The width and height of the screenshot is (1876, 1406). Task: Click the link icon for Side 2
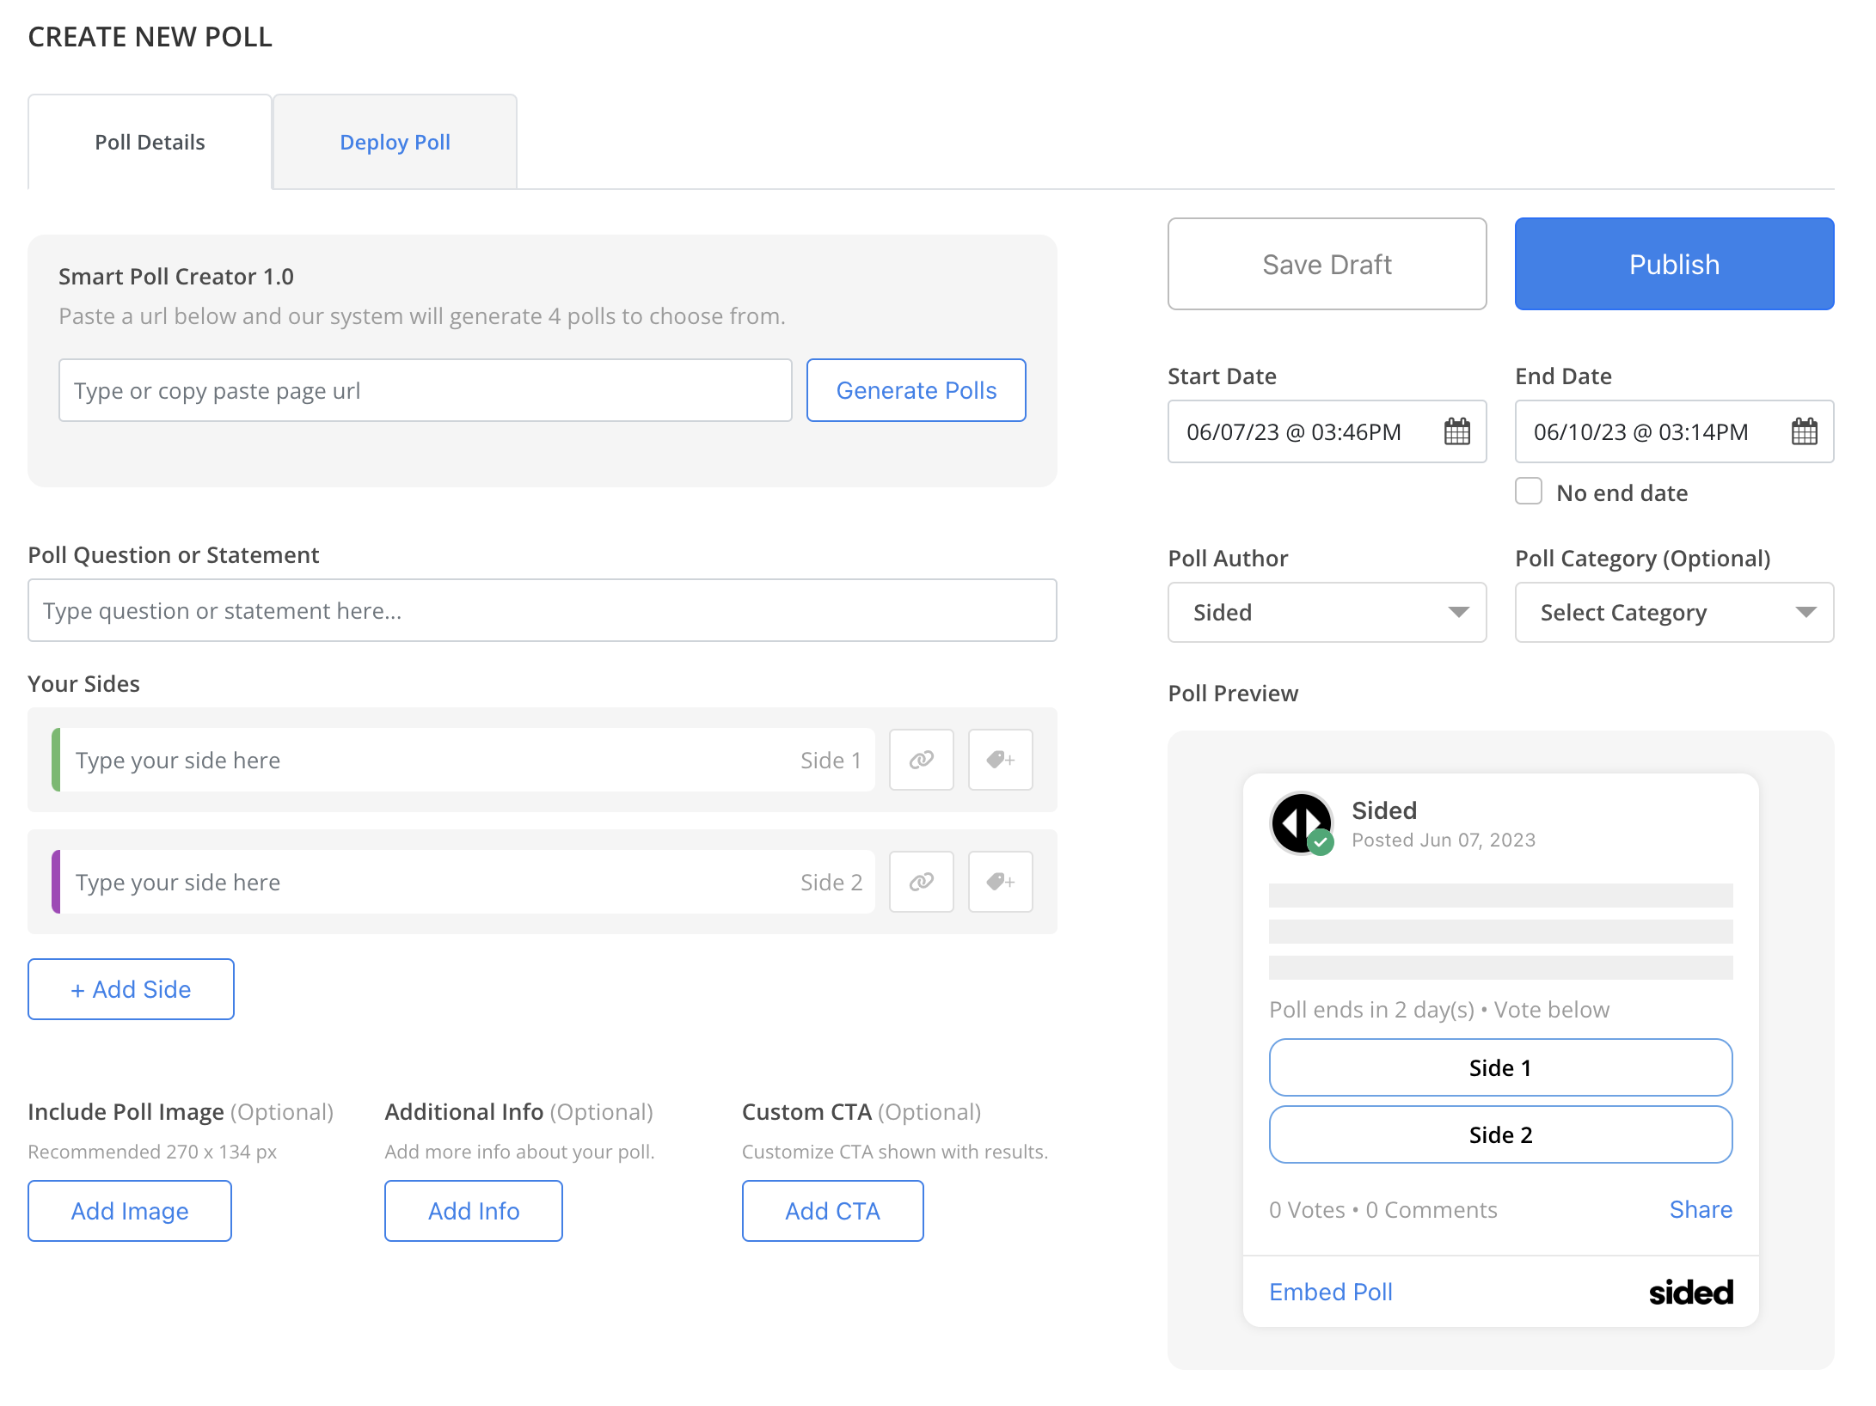point(921,882)
